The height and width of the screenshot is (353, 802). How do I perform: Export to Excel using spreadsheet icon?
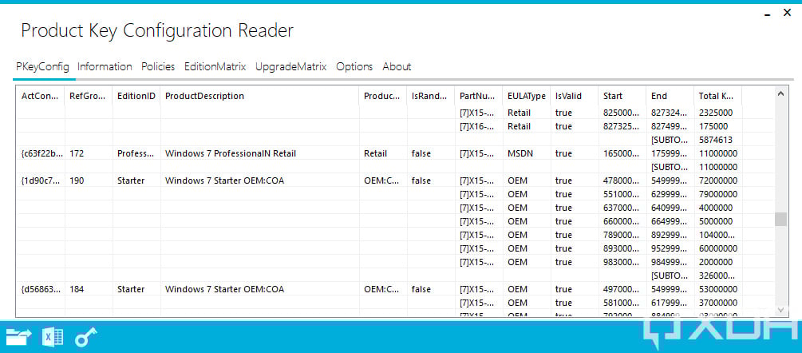click(x=52, y=337)
